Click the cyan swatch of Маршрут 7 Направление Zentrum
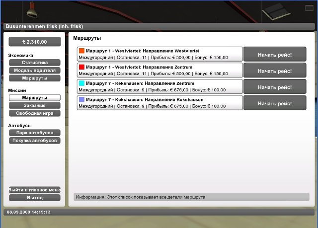The image size is (318, 228). coord(81,83)
